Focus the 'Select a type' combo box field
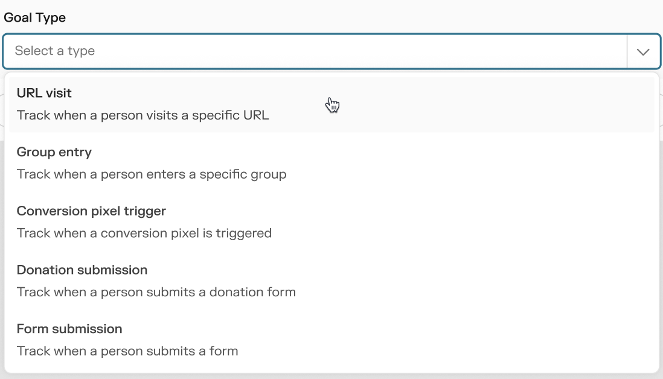The height and width of the screenshot is (379, 663). point(314,51)
